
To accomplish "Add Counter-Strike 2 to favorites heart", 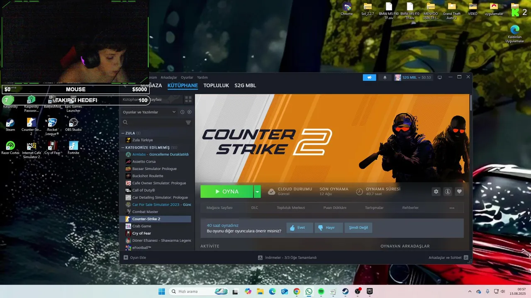I will point(459,191).
